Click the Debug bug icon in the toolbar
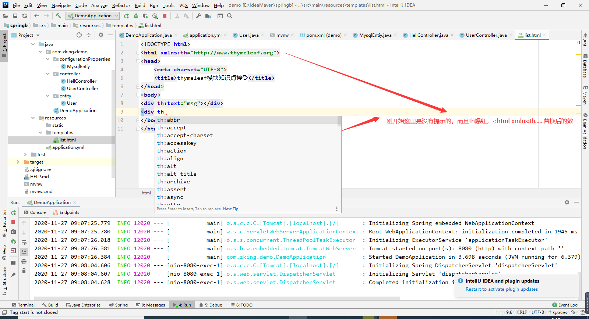The image size is (589, 319). point(136,16)
